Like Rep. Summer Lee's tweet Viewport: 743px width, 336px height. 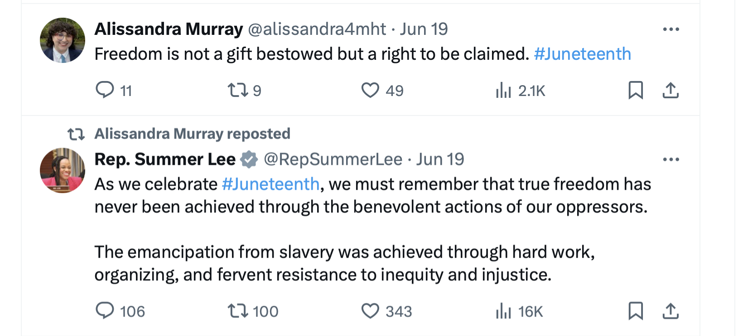click(x=370, y=311)
